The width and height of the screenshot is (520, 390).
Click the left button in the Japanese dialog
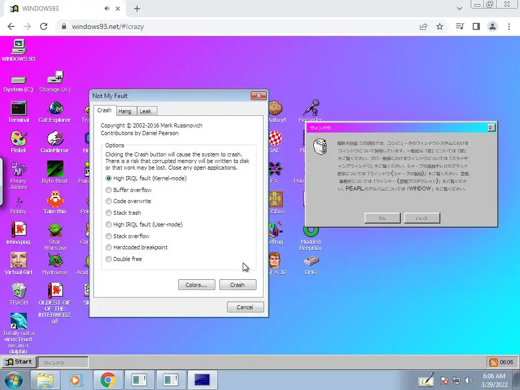[x=382, y=218]
